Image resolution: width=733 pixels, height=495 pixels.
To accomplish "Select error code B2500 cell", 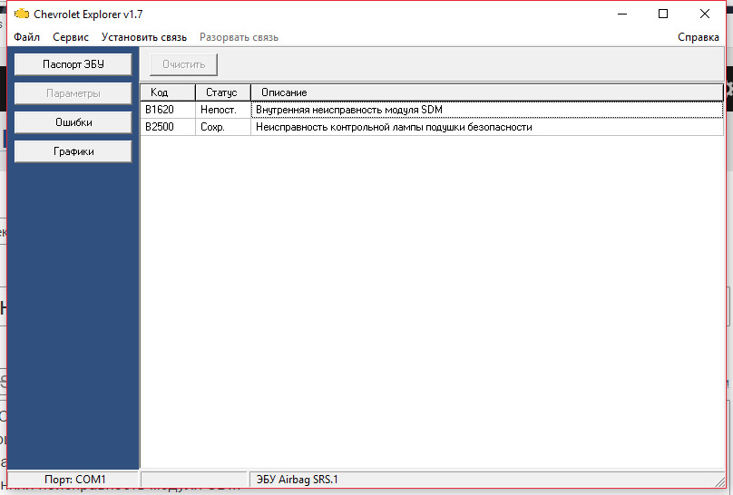I will pyautogui.click(x=168, y=127).
